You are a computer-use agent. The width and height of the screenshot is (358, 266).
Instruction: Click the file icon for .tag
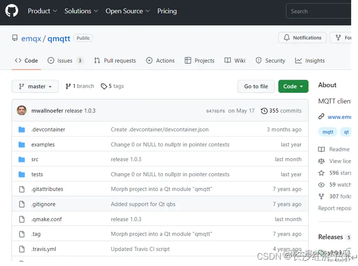pyautogui.click(x=21, y=234)
